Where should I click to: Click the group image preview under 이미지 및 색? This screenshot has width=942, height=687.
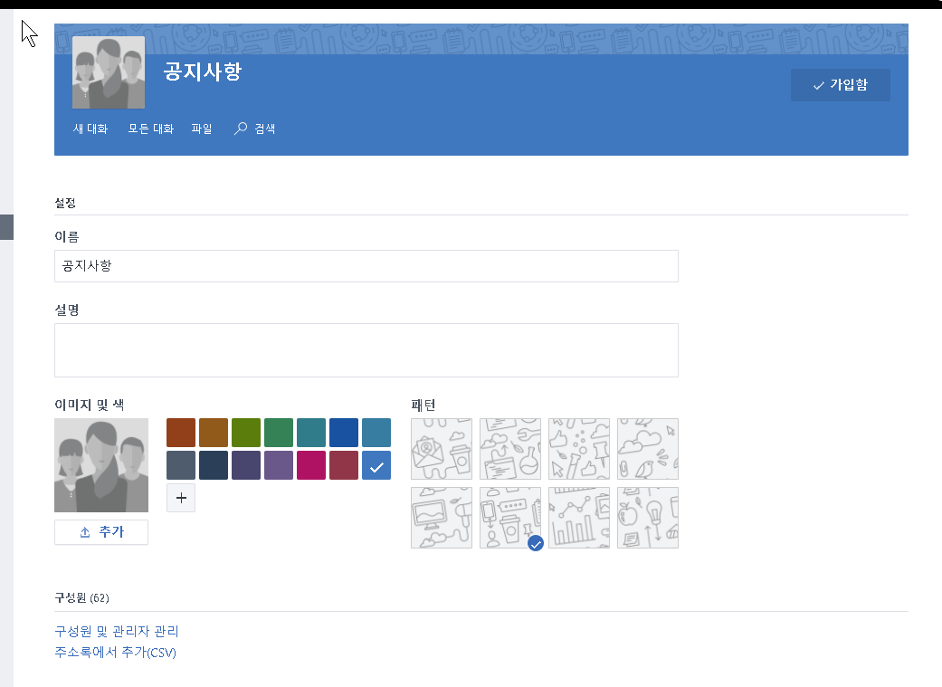pos(101,465)
